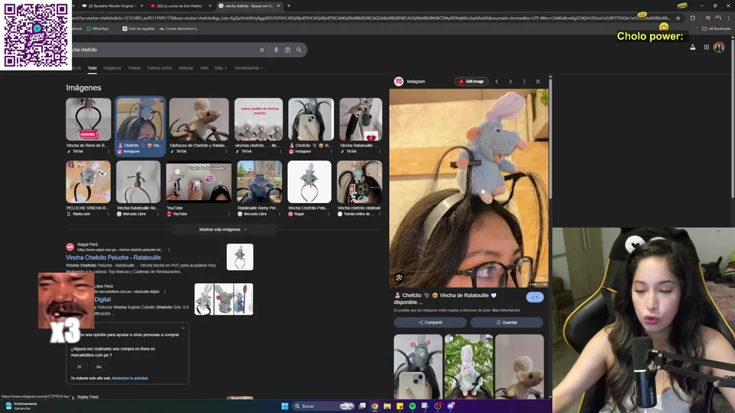Share the previewed image
This screenshot has height=413, width=735.
431,322
